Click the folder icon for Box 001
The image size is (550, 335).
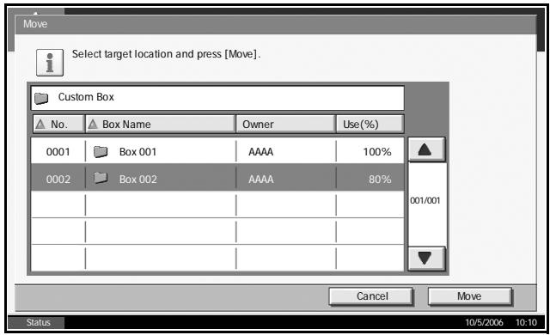101,152
